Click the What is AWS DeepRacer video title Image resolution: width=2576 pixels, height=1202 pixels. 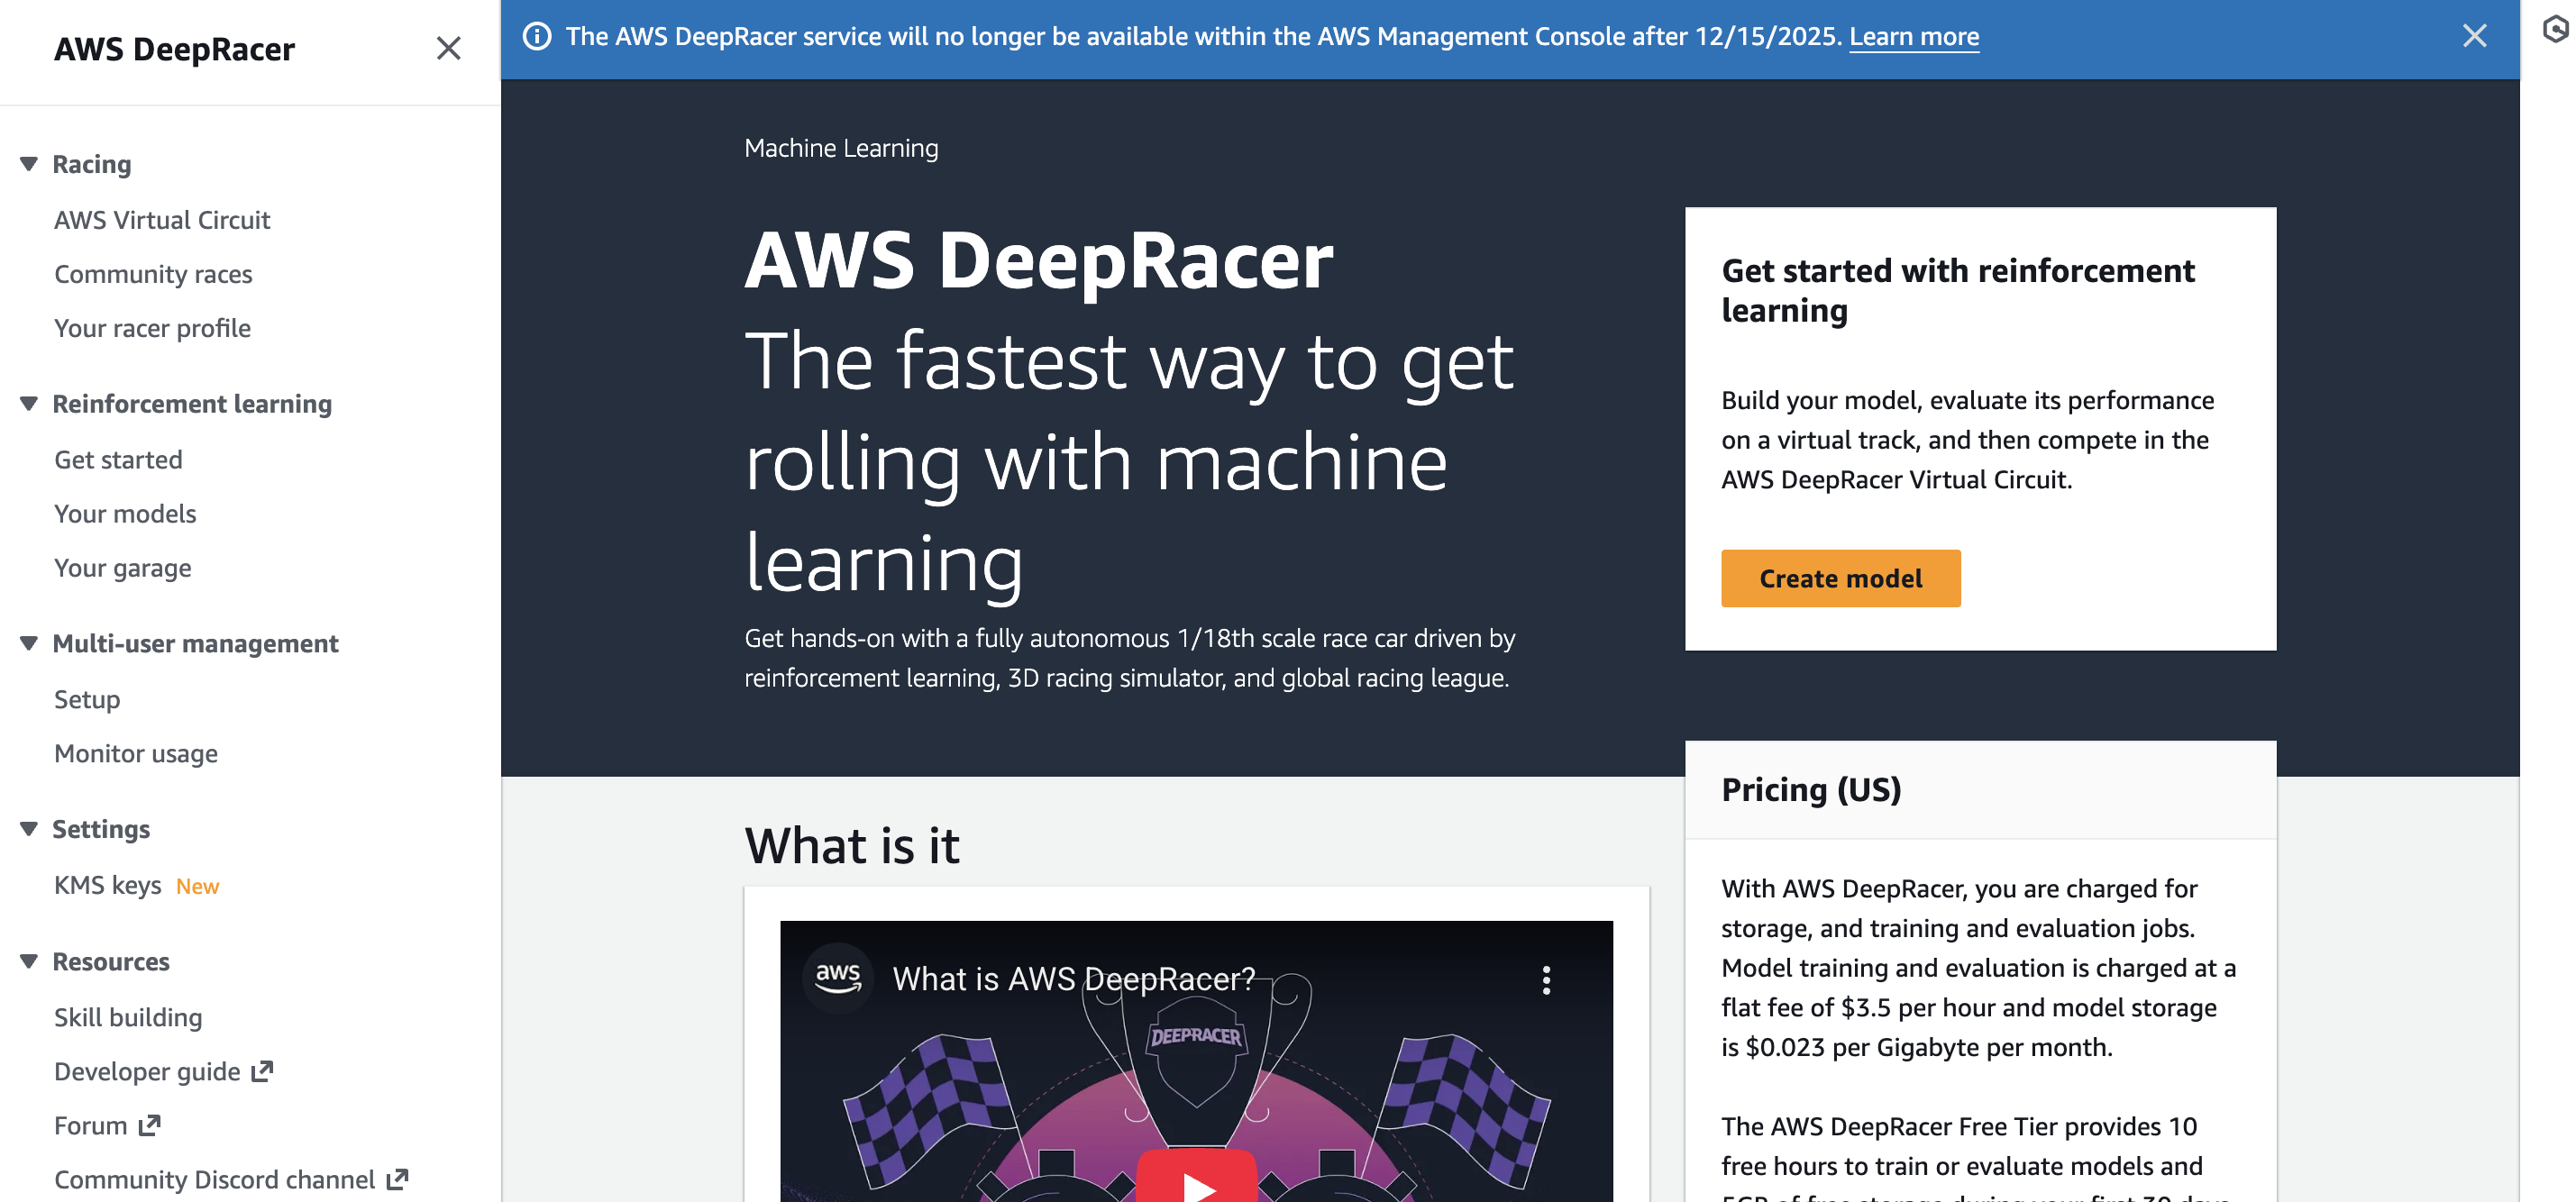[x=1073, y=979]
